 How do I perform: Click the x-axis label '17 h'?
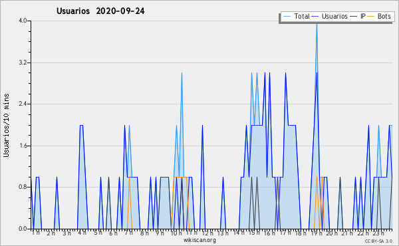285,233
